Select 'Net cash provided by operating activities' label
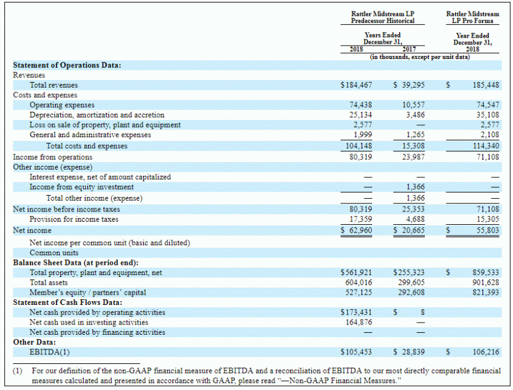Viewport: 513px width, 390px height. pyautogui.click(x=97, y=313)
